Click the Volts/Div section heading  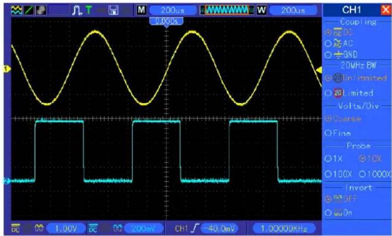click(358, 106)
